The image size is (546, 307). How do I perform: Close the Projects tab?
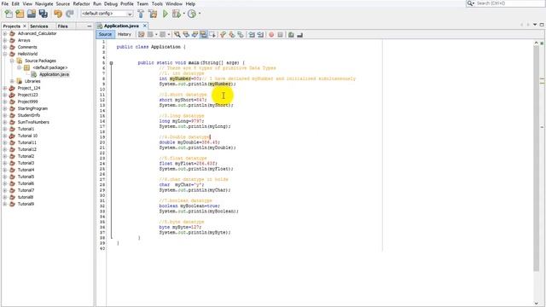[x=25, y=26]
